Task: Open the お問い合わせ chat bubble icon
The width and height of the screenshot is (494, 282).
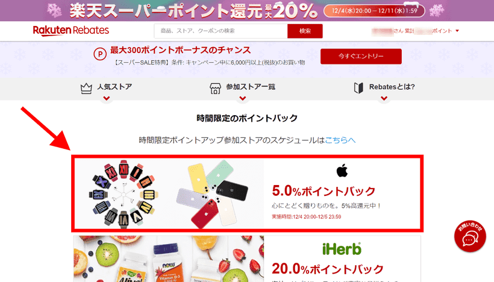Action: point(470,236)
